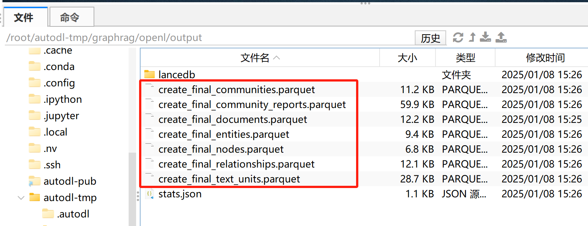Click the folder tree vertical scrollbar
The width and height of the screenshot is (588, 226).
point(132,189)
